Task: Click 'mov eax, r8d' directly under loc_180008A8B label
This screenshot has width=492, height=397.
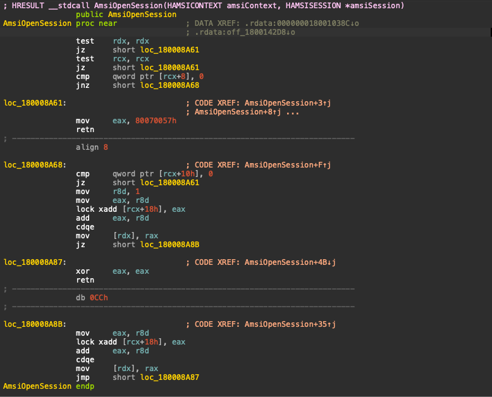Action: pyautogui.click(x=113, y=333)
